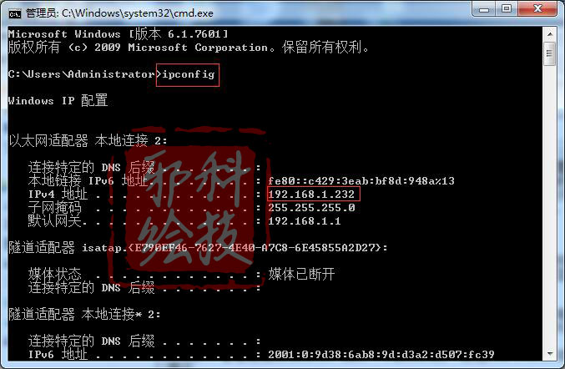Click the 以太网适配器 本地连接 2 heading
Image resolution: width=565 pixels, height=369 pixels.
coord(88,140)
